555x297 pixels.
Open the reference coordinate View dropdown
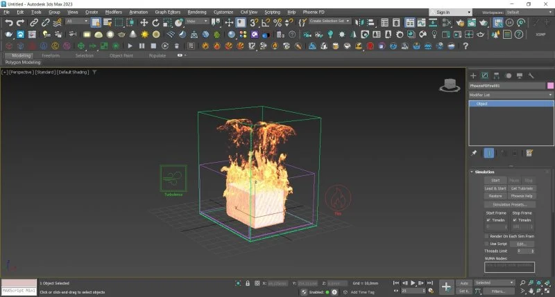tap(197, 21)
